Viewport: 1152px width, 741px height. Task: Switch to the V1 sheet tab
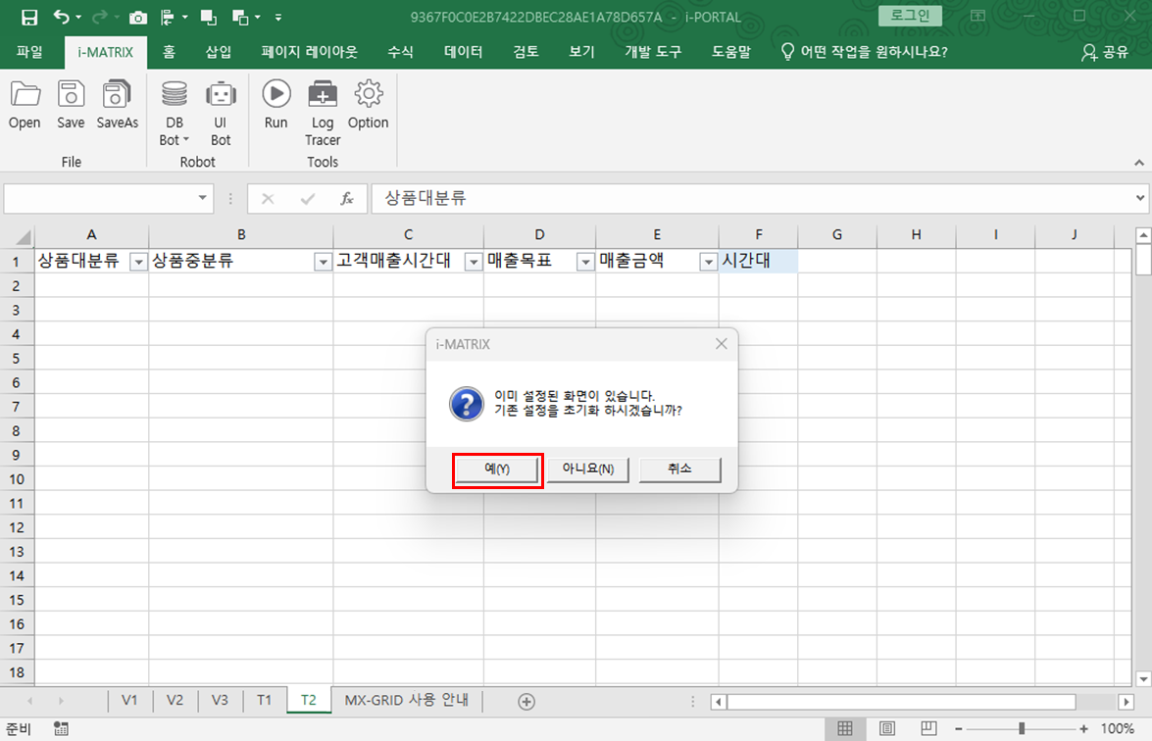pyautogui.click(x=129, y=700)
